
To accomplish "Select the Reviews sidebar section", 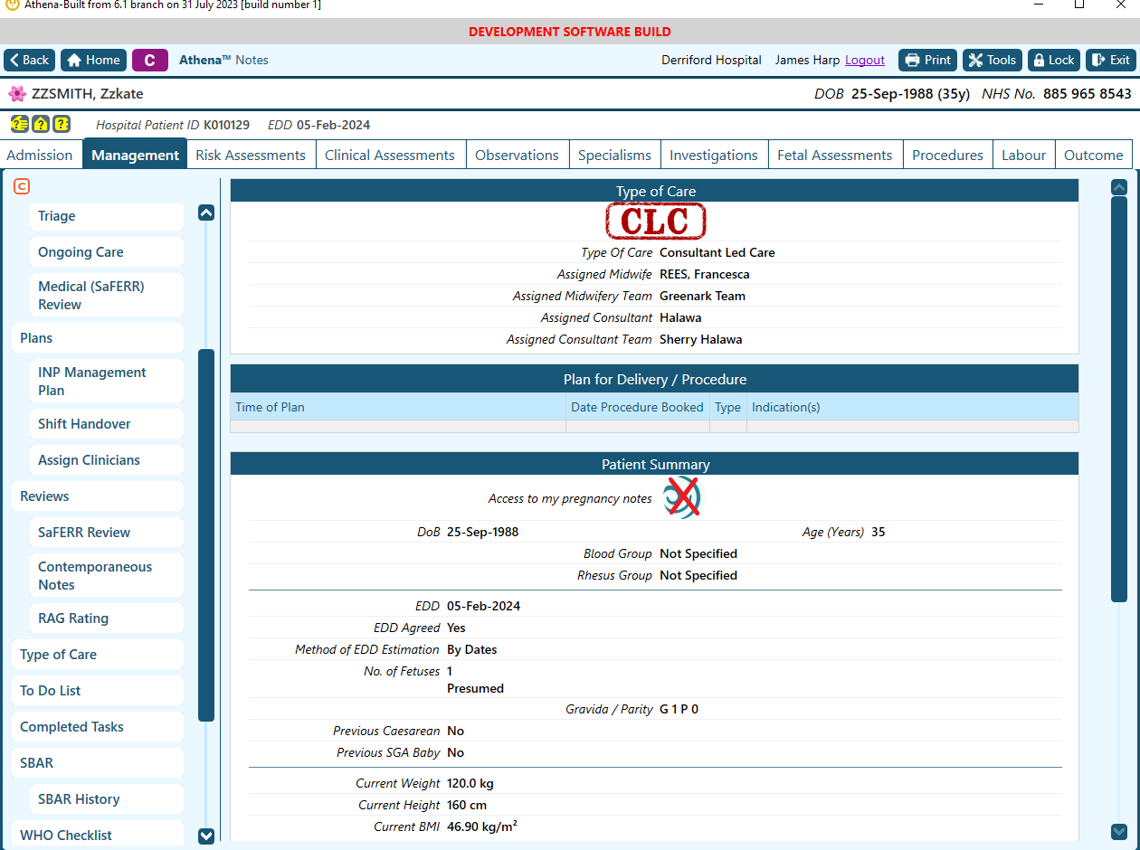I will 97,496.
